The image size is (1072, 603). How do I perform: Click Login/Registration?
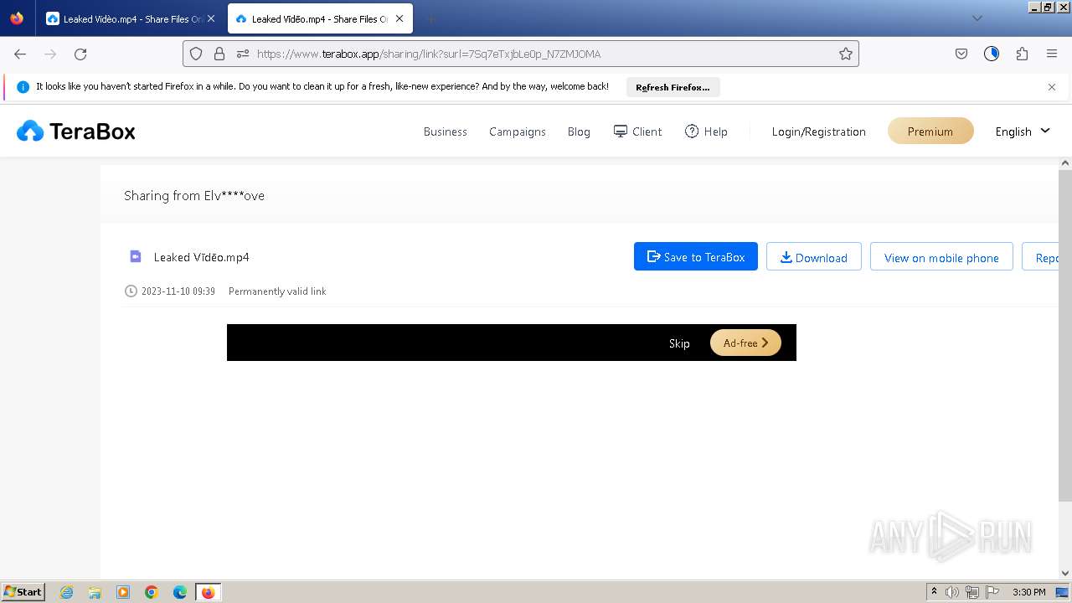pyautogui.click(x=819, y=131)
